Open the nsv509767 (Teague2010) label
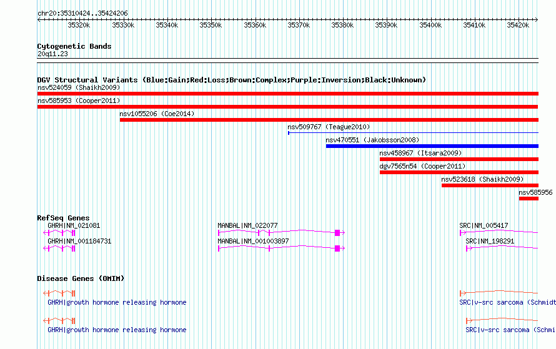Viewport: 556px width, 349px height. pos(329,127)
